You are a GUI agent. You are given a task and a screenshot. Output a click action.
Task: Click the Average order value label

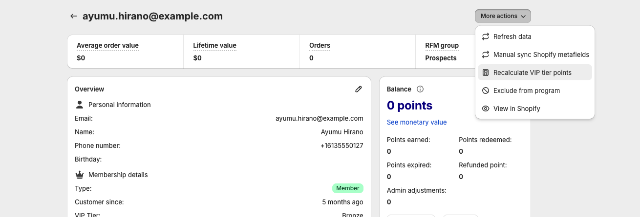[107, 45]
